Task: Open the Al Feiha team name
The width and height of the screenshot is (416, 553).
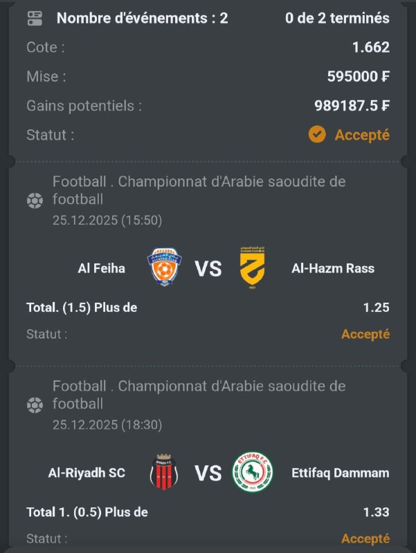Action: 101,268
